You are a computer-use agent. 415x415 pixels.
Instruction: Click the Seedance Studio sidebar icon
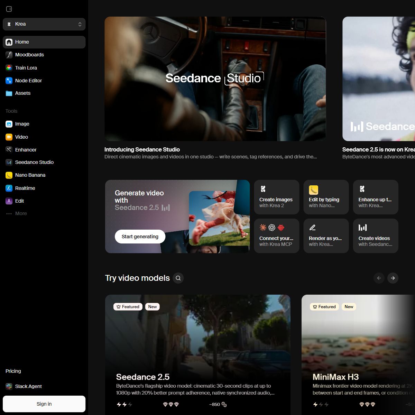click(x=9, y=162)
